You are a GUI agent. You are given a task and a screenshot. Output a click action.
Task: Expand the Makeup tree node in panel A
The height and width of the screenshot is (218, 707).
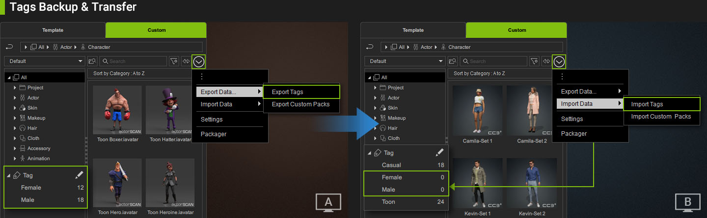pyautogui.click(x=15, y=118)
